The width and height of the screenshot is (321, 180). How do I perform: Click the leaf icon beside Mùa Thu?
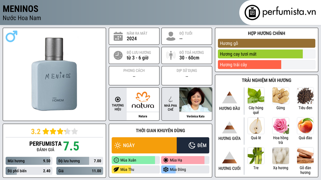(116, 169)
